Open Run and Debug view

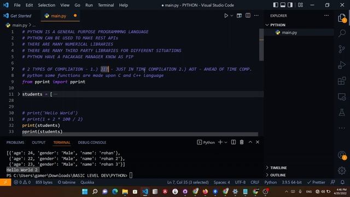342,65
